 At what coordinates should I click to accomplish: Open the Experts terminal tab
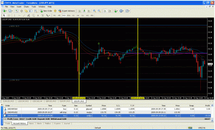57,123
